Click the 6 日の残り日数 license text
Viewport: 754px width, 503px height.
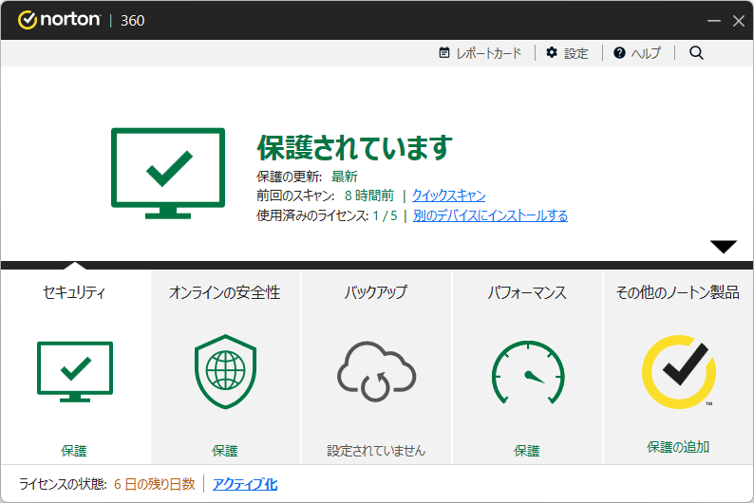coord(155,484)
